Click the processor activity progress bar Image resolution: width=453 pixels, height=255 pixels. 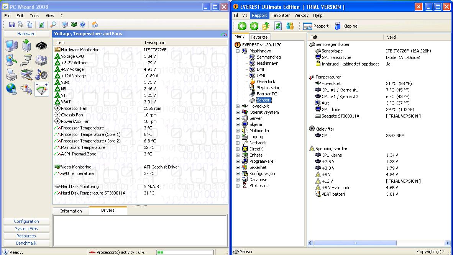coord(185,252)
